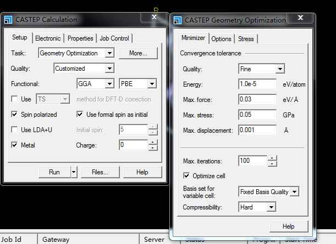The image size is (336, 244).
Task: Toggle Use formal spin as initial
Action: tap(80, 115)
